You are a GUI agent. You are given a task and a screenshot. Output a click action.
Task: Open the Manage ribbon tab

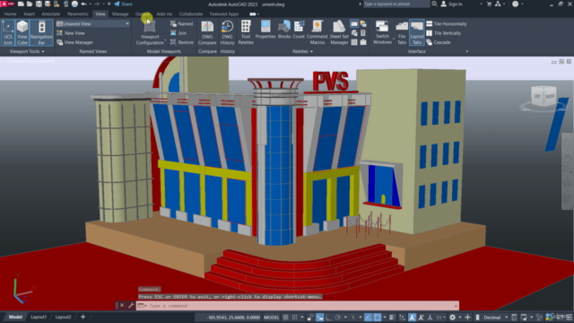[120, 14]
